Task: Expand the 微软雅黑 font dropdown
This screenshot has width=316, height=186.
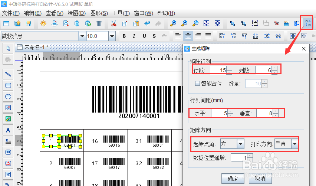Action: click(x=82, y=36)
